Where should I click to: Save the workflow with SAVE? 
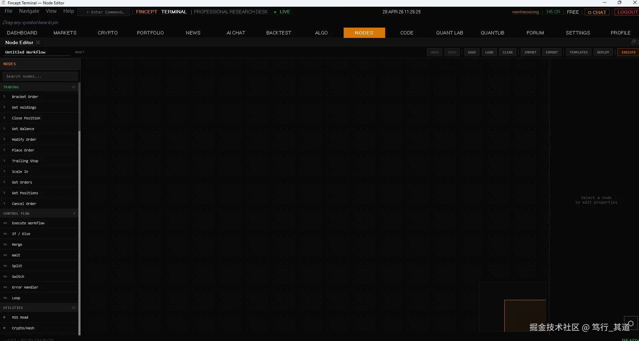tap(472, 52)
